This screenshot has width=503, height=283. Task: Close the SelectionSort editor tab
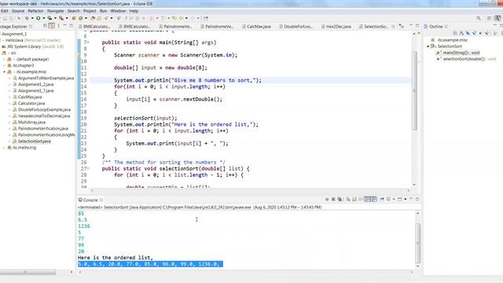(393, 26)
